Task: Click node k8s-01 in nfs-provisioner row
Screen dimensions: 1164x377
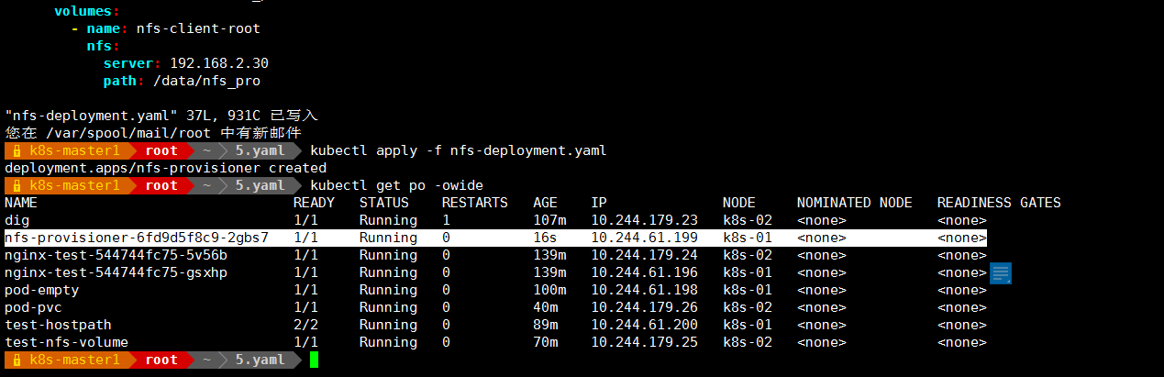Action: (x=748, y=238)
